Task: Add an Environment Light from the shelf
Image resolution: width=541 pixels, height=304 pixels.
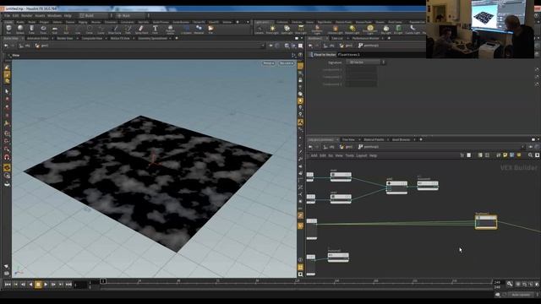Action: (x=370, y=30)
